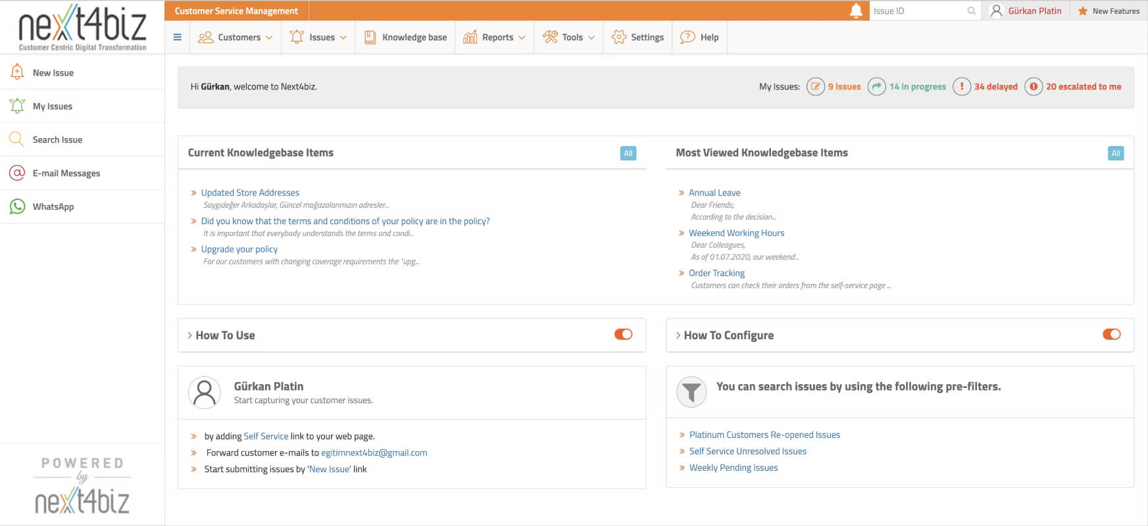The width and height of the screenshot is (1148, 526).
Task: Click the Settings gear icon
Action: tap(619, 37)
